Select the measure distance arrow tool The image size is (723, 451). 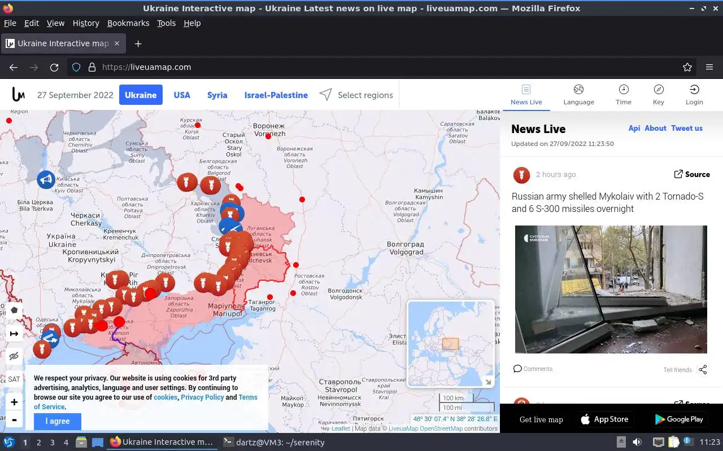pyautogui.click(x=14, y=334)
